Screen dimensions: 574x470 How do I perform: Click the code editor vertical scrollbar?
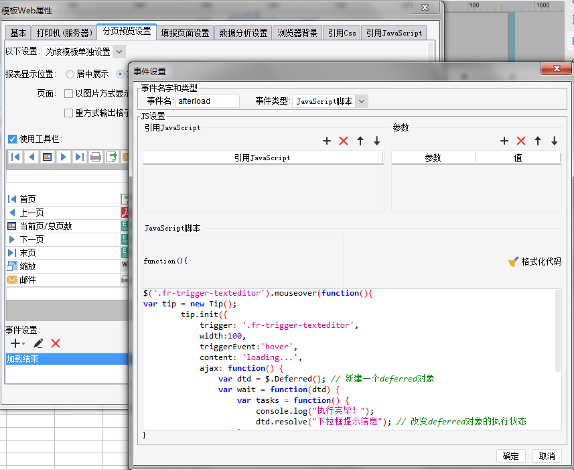tap(558, 331)
